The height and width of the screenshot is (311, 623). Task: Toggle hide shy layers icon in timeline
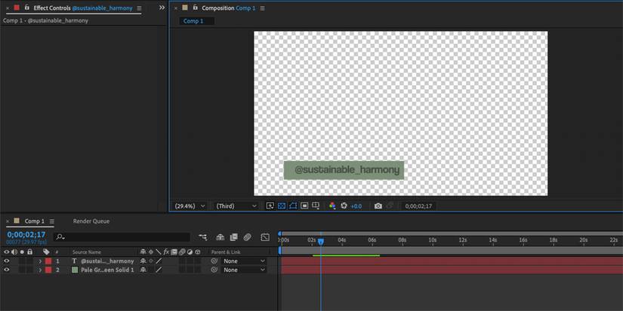[220, 237]
